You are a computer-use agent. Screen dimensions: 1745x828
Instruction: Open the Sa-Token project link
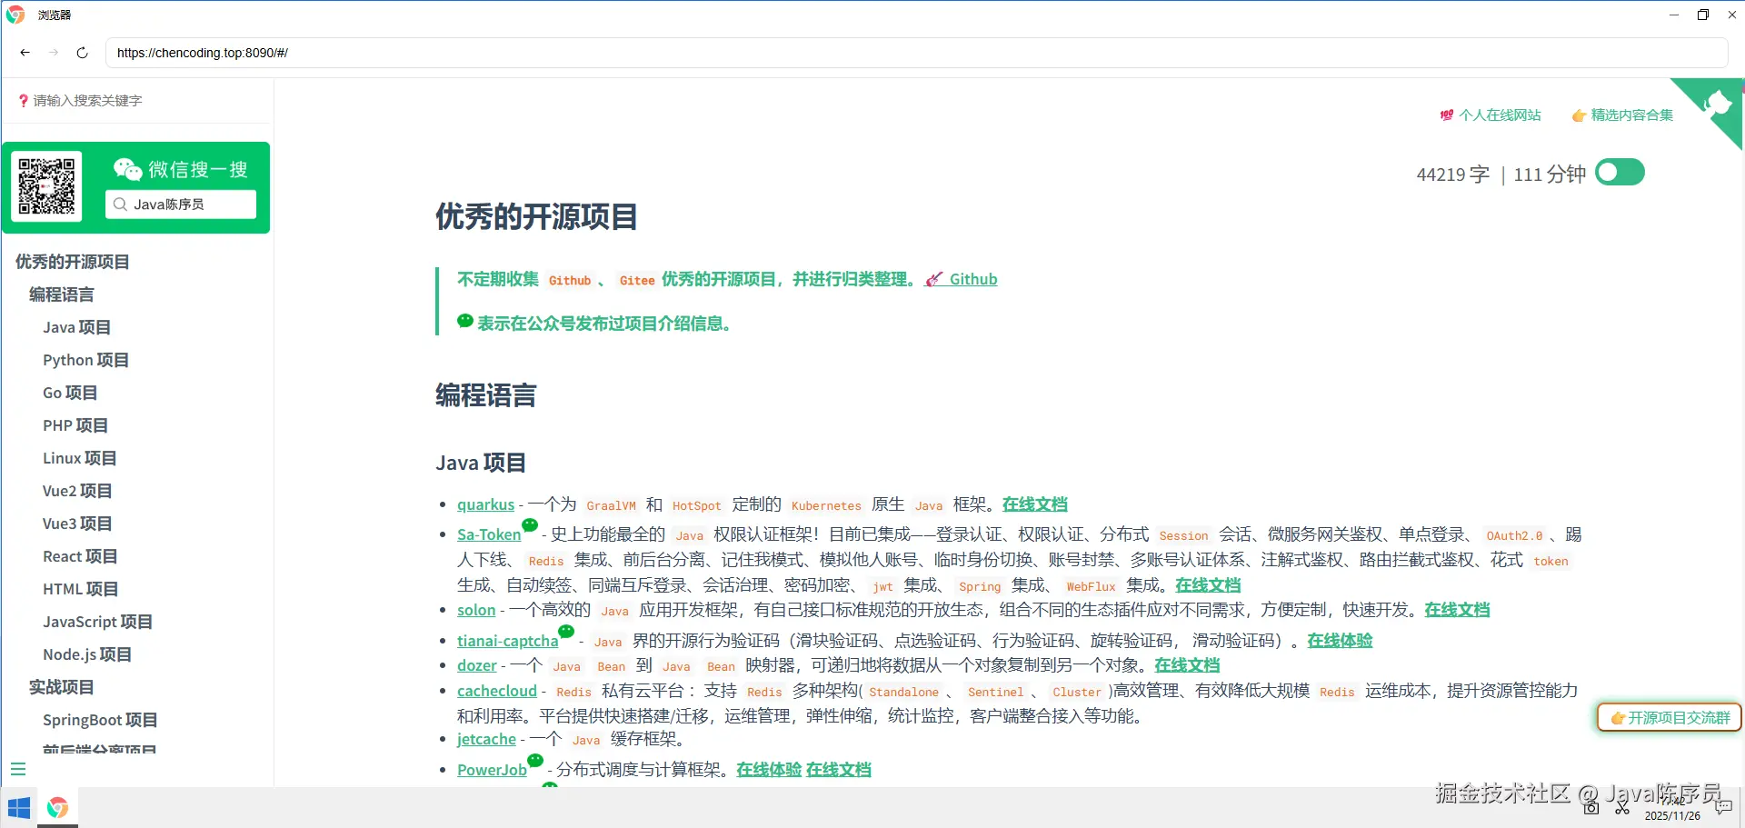(489, 534)
